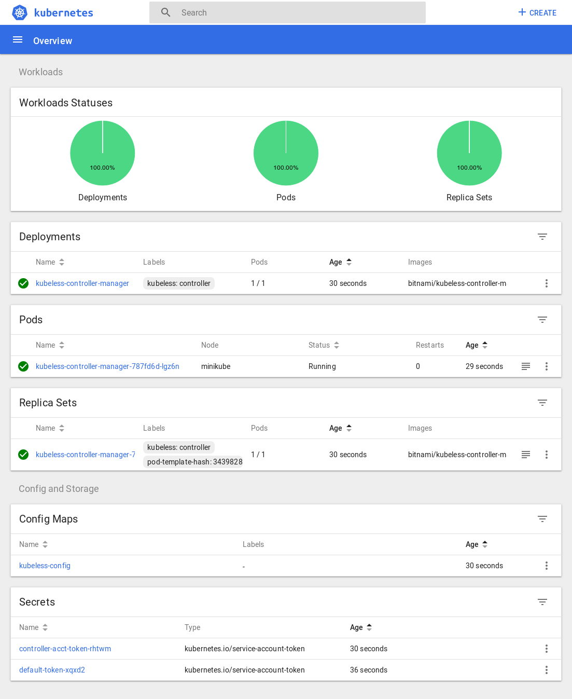Filter the Config Maps list

[542, 519]
